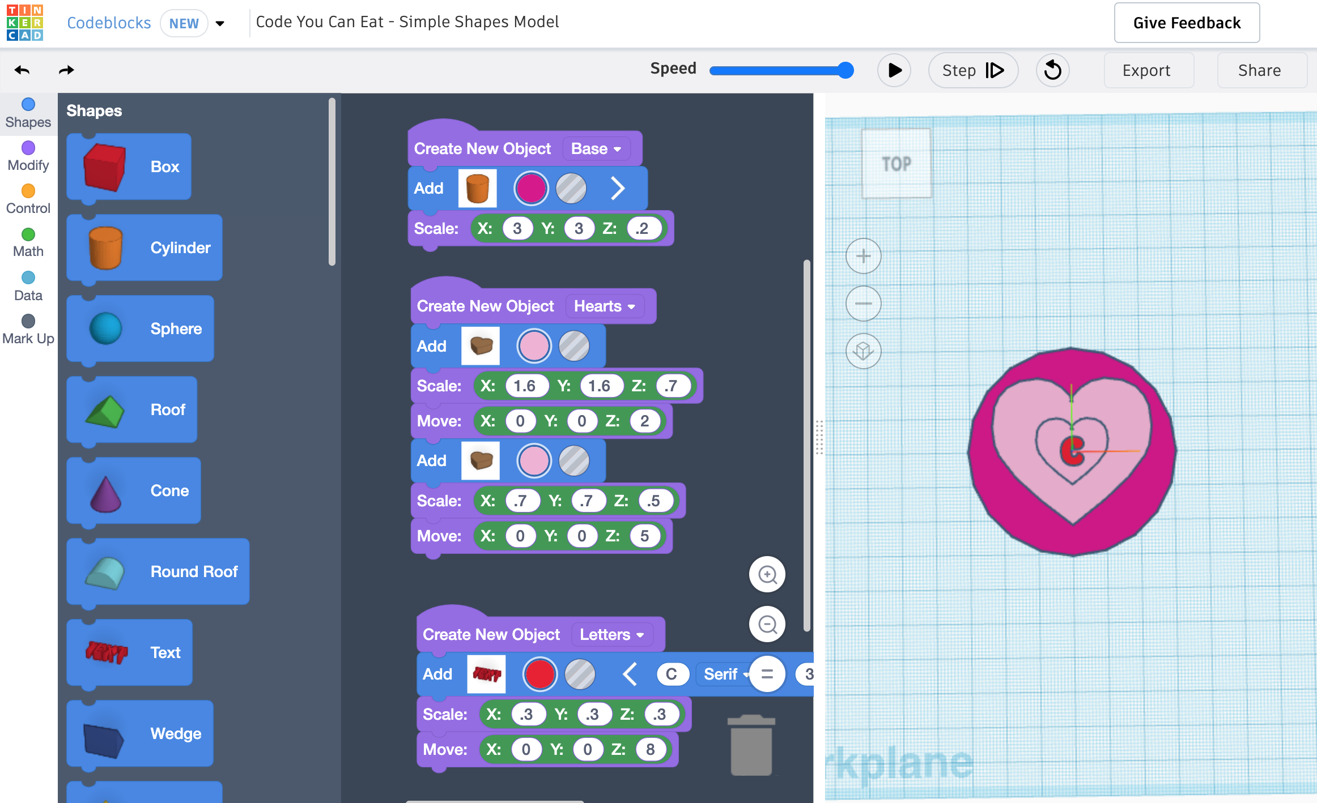Toggle hole option on Letters text block
The height and width of the screenshot is (803, 1317).
click(x=580, y=674)
